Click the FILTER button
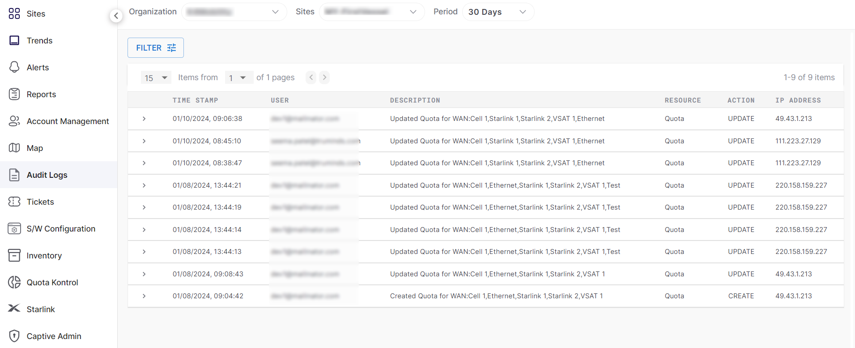 tap(156, 48)
